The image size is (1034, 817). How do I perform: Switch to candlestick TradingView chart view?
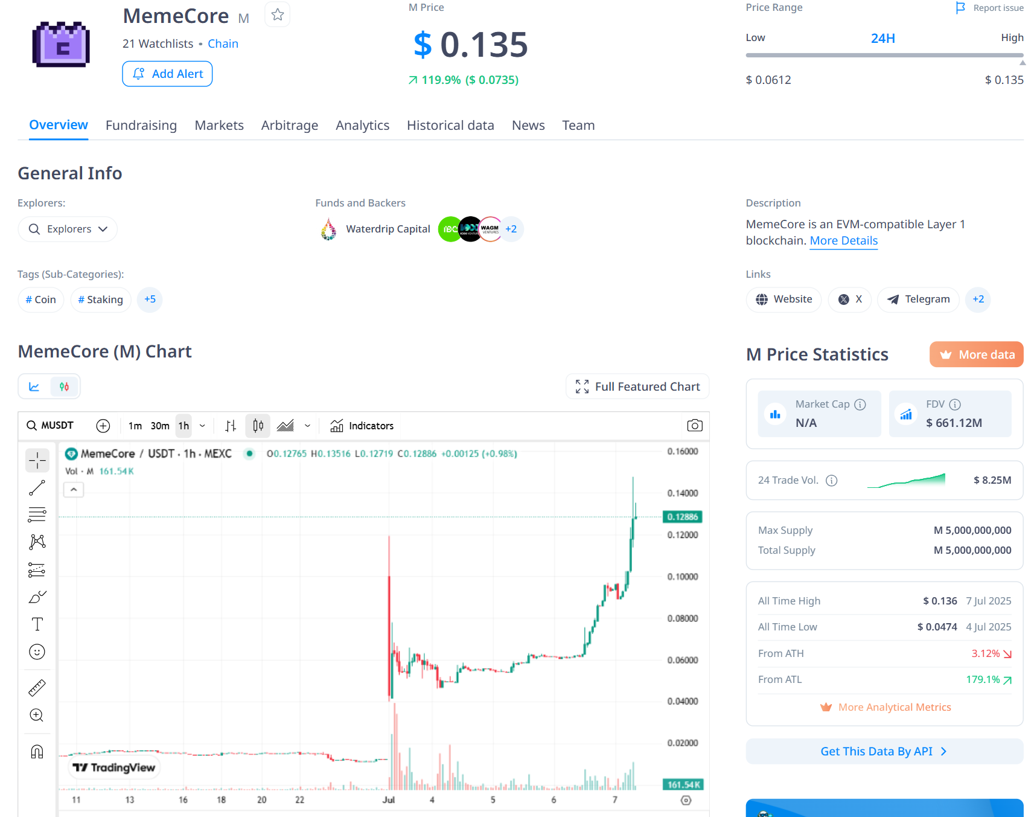coord(64,387)
